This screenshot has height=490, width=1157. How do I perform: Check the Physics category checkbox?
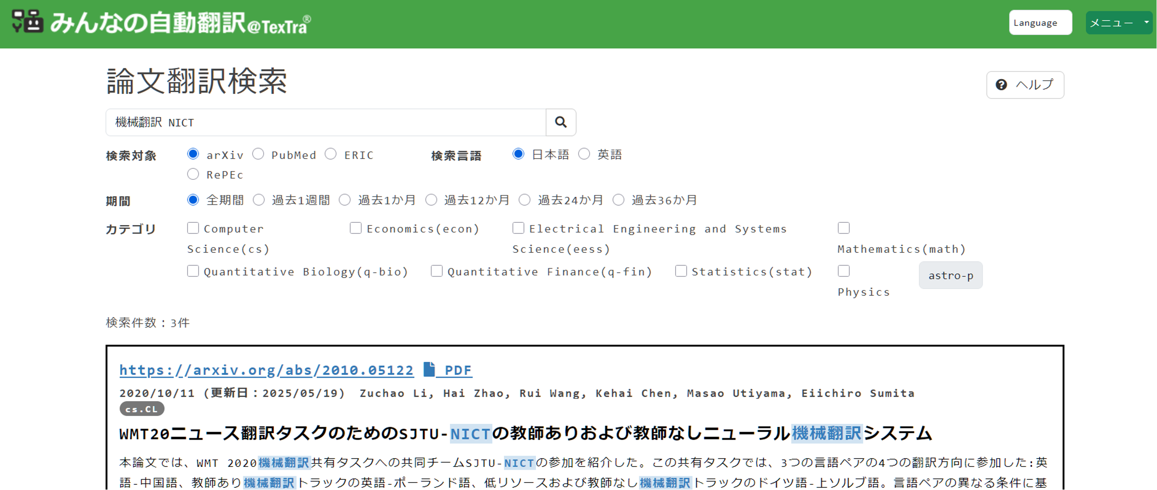(x=843, y=271)
